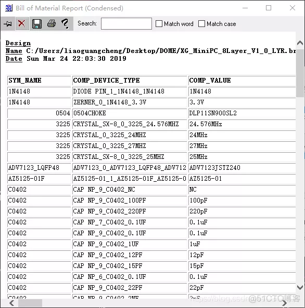Image resolution: width=305 pixels, height=308 pixels.
Task: Click the date text 'Sun Mar 24 22:03:30 2019'
Action: click(x=77, y=59)
